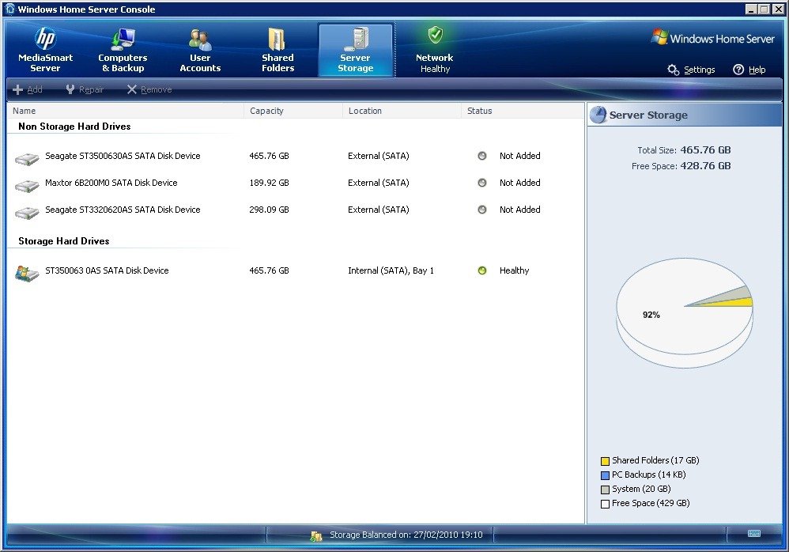This screenshot has width=789, height=552.
Task: Click the Settings gear icon
Action: pyautogui.click(x=673, y=70)
